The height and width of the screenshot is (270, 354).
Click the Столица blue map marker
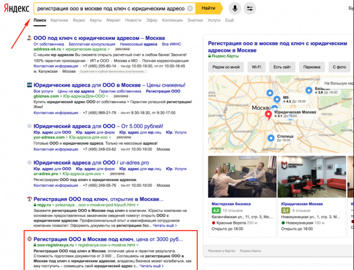tap(271, 138)
